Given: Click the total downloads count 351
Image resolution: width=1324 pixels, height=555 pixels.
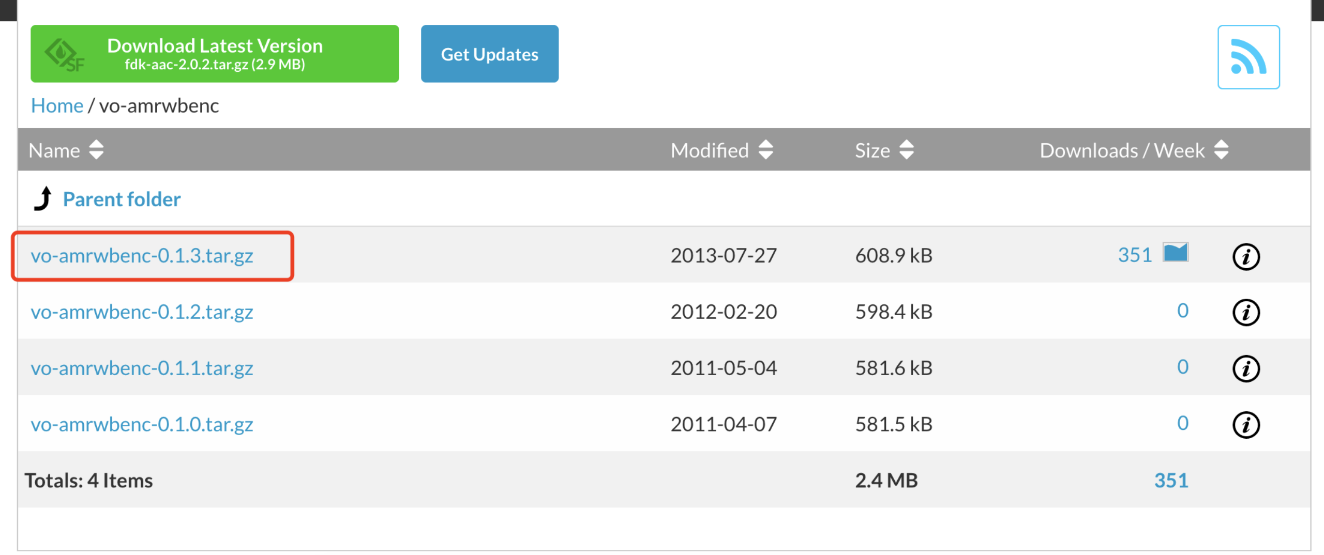Looking at the screenshot, I should [x=1170, y=480].
